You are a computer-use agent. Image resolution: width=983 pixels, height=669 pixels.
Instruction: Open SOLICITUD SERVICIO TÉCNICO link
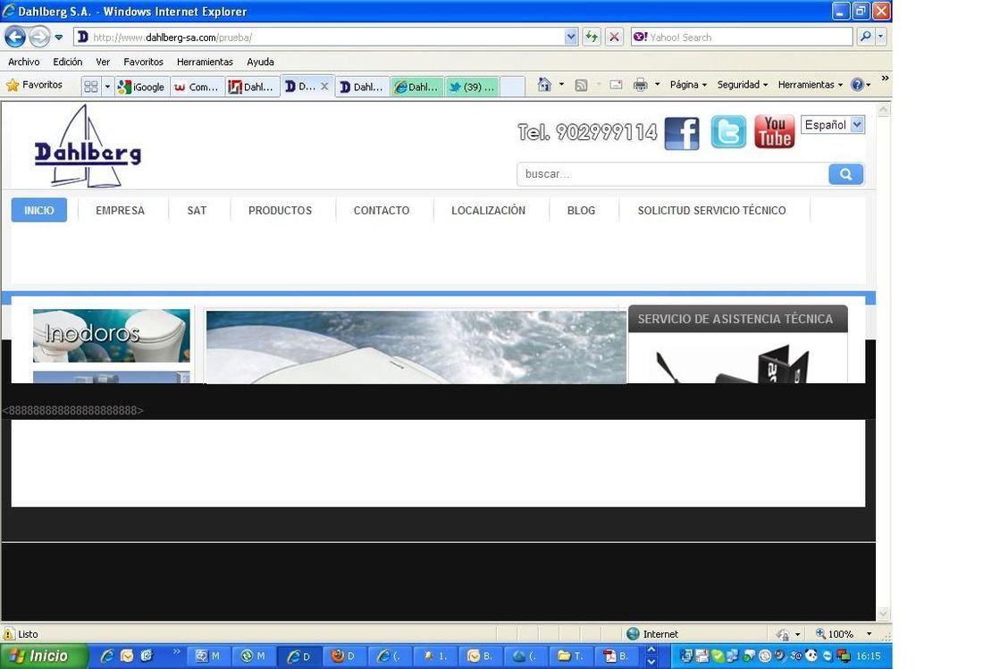[711, 211]
